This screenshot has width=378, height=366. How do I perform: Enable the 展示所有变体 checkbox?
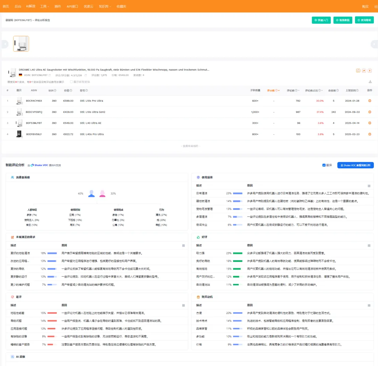(71, 82)
